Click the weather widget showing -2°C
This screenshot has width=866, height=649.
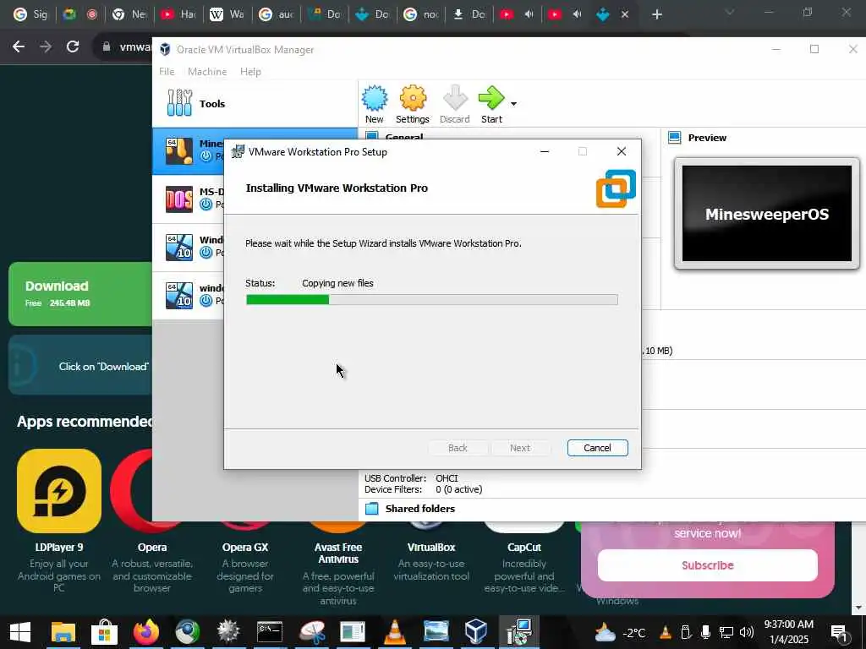[620, 632]
